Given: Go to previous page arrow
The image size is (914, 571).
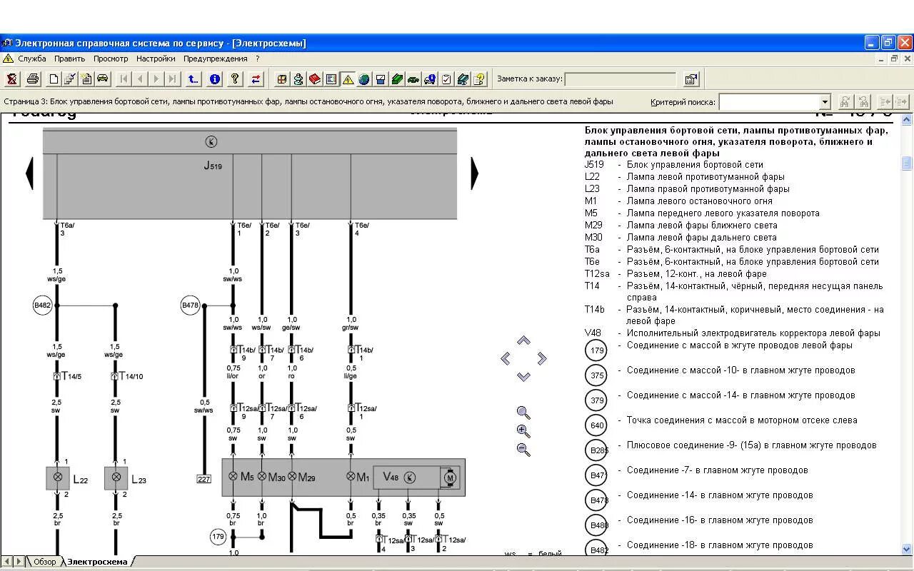Looking at the screenshot, I should point(141,79).
